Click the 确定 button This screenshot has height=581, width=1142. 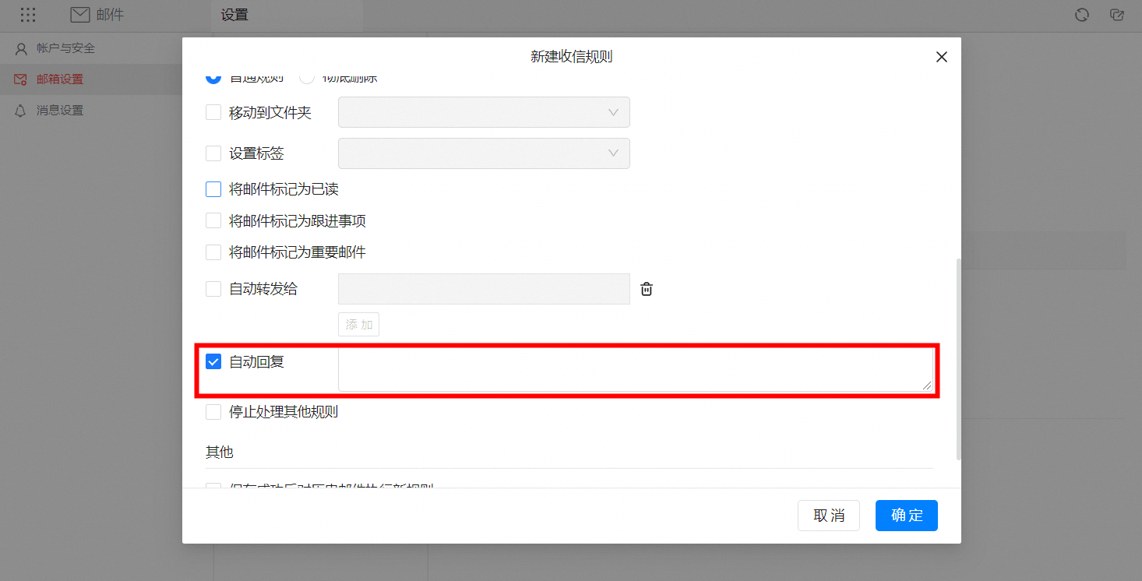pyautogui.click(x=907, y=516)
